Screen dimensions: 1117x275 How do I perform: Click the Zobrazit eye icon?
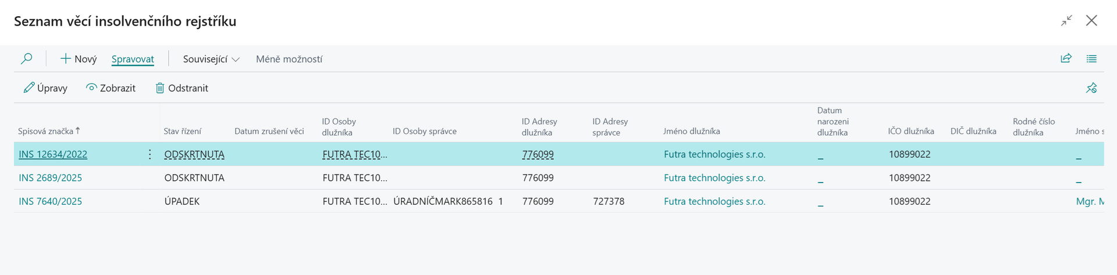coord(91,88)
